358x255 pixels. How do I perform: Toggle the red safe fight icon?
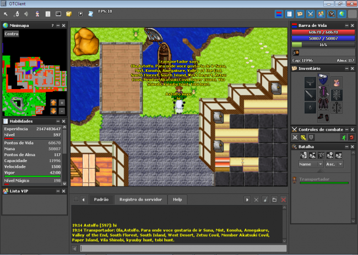tap(351, 137)
